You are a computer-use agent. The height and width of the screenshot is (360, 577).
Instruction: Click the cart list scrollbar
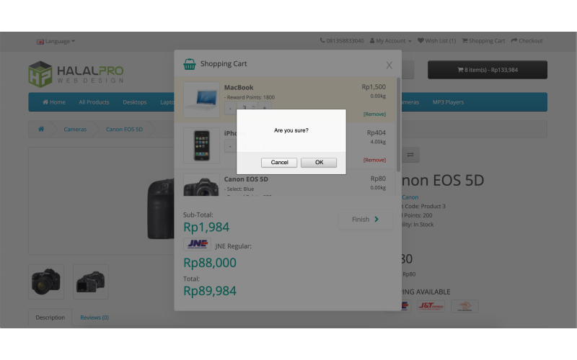pyautogui.click(x=398, y=125)
